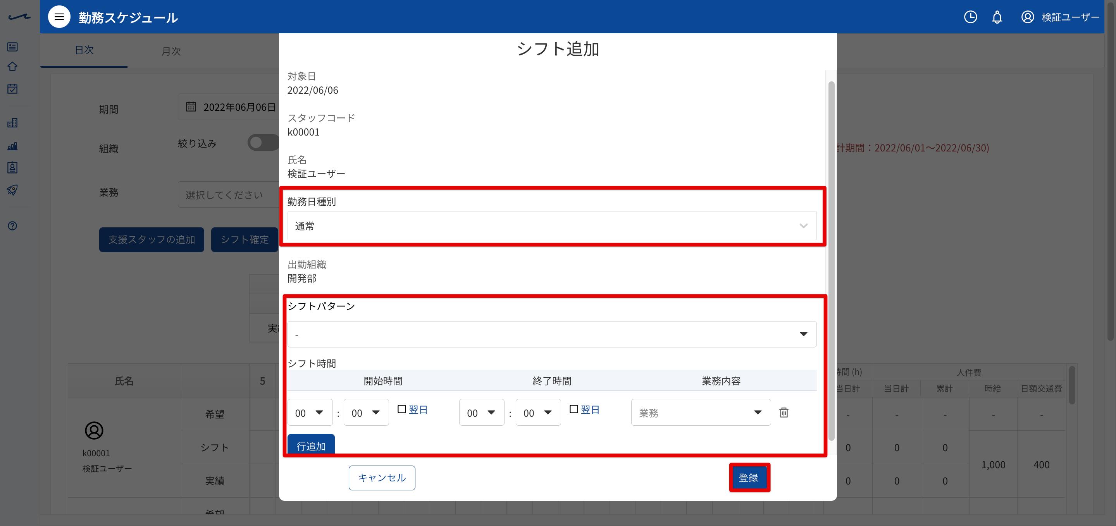The height and width of the screenshot is (526, 1116).
Task: Click target date 2022/06/06 value
Action: pyautogui.click(x=312, y=90)
